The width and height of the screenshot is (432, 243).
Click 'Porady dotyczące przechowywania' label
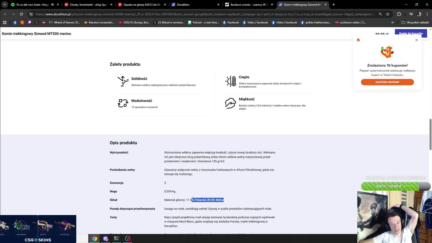(132, 209)
